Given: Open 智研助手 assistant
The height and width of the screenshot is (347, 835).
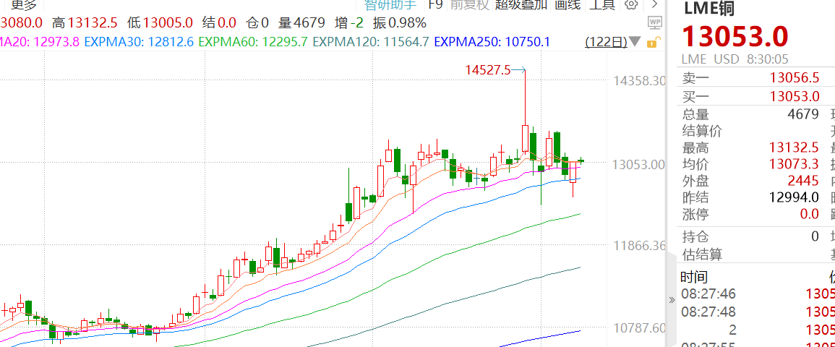Looking at the screenshot, I should [x=390, y=5].
